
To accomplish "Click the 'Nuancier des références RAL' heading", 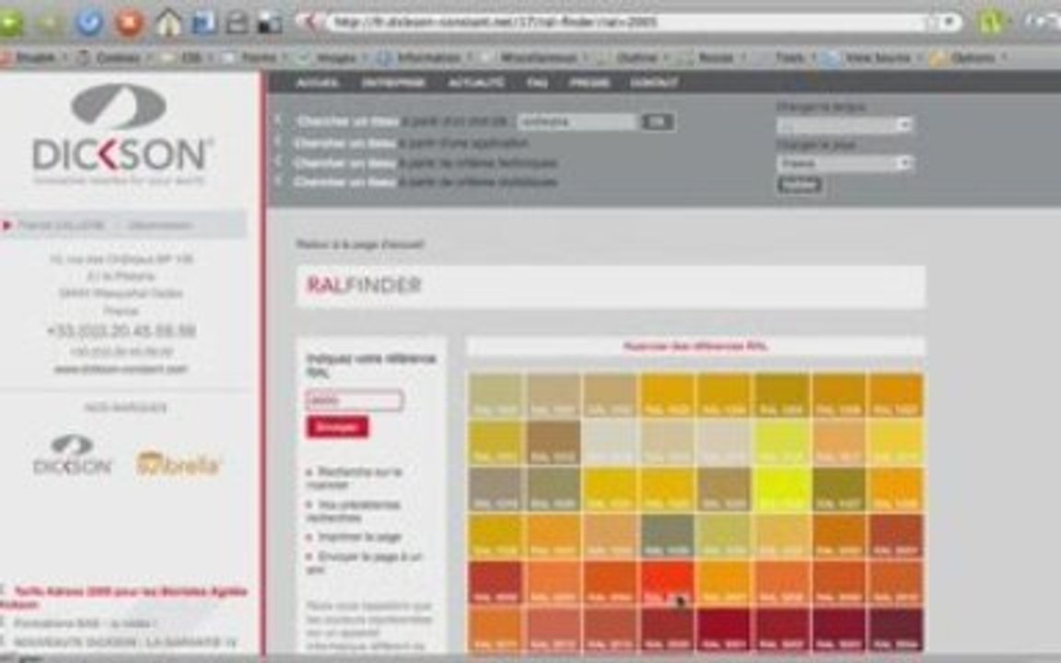I will tap(695, 346).
